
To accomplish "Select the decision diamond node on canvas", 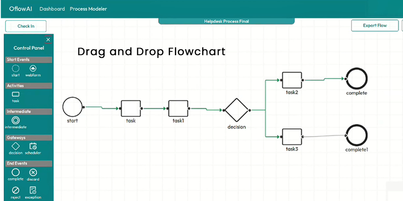I will coord(236,110).
